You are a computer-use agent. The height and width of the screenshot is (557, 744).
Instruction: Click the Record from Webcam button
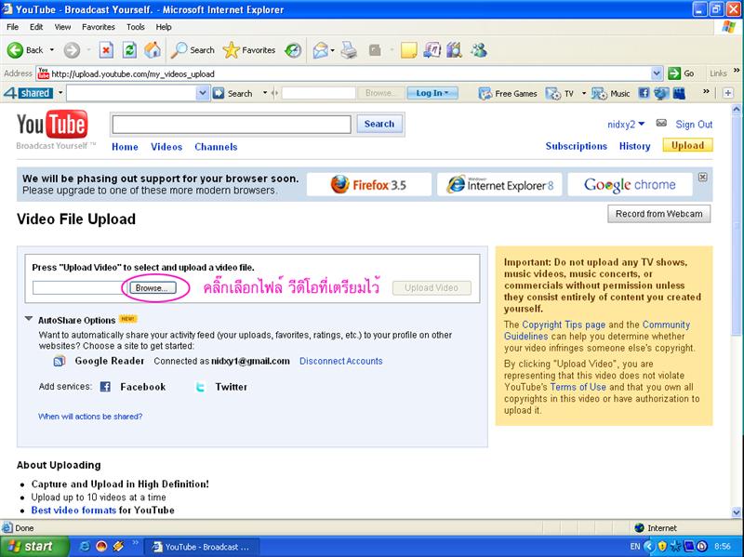(x=658, y=214)
